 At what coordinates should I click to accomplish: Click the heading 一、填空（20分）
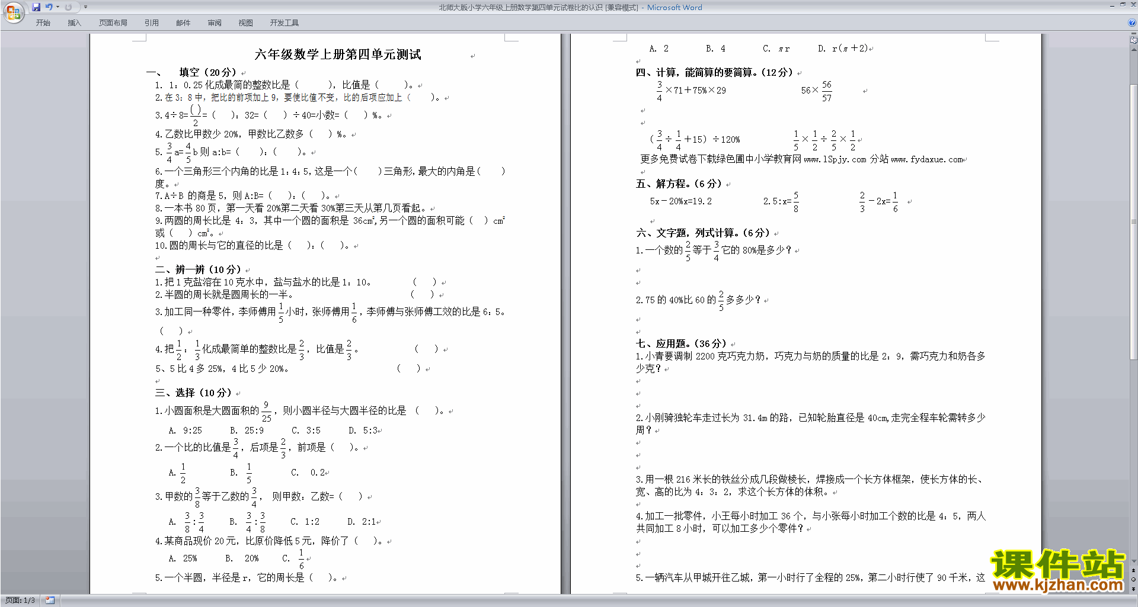coord(191,72)
